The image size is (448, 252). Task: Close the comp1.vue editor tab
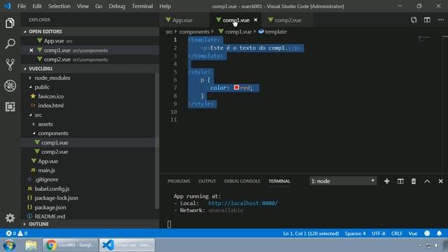[255, 20]
